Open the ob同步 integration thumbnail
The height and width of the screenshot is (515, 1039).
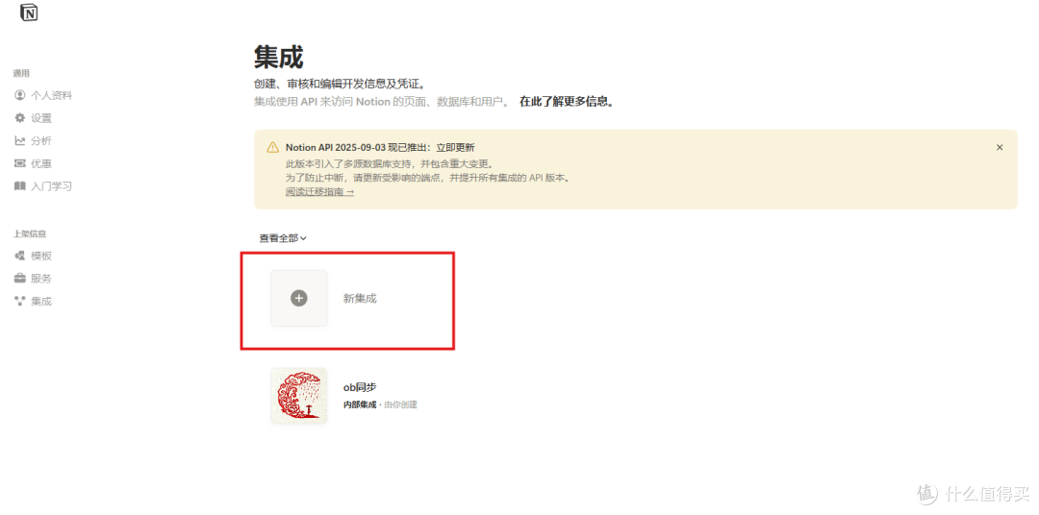(x=299, y=396)
